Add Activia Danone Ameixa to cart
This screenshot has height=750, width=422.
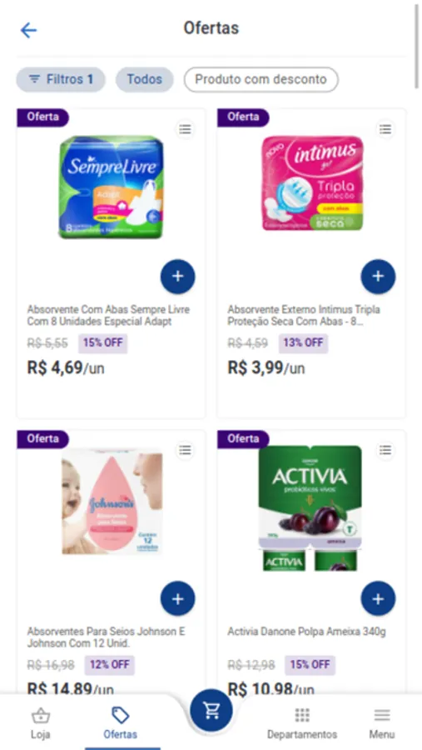[x=378, y=598]
